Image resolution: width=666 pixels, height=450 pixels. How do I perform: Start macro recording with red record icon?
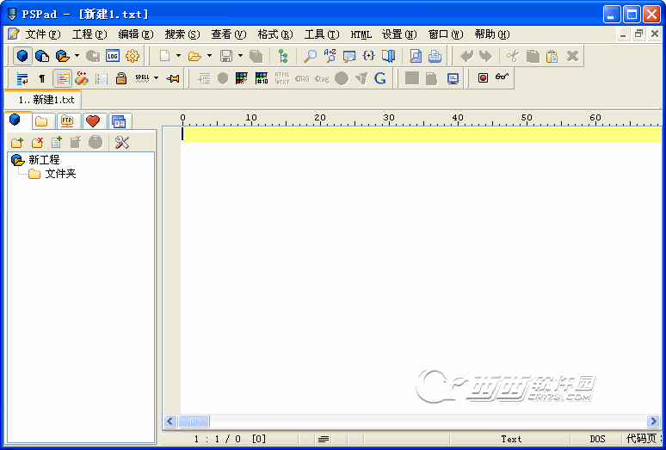click(483, 78)
